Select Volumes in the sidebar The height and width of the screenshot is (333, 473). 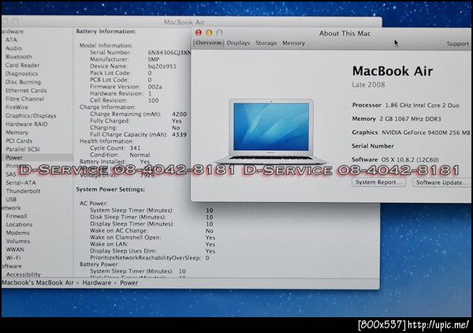[18, 241]
